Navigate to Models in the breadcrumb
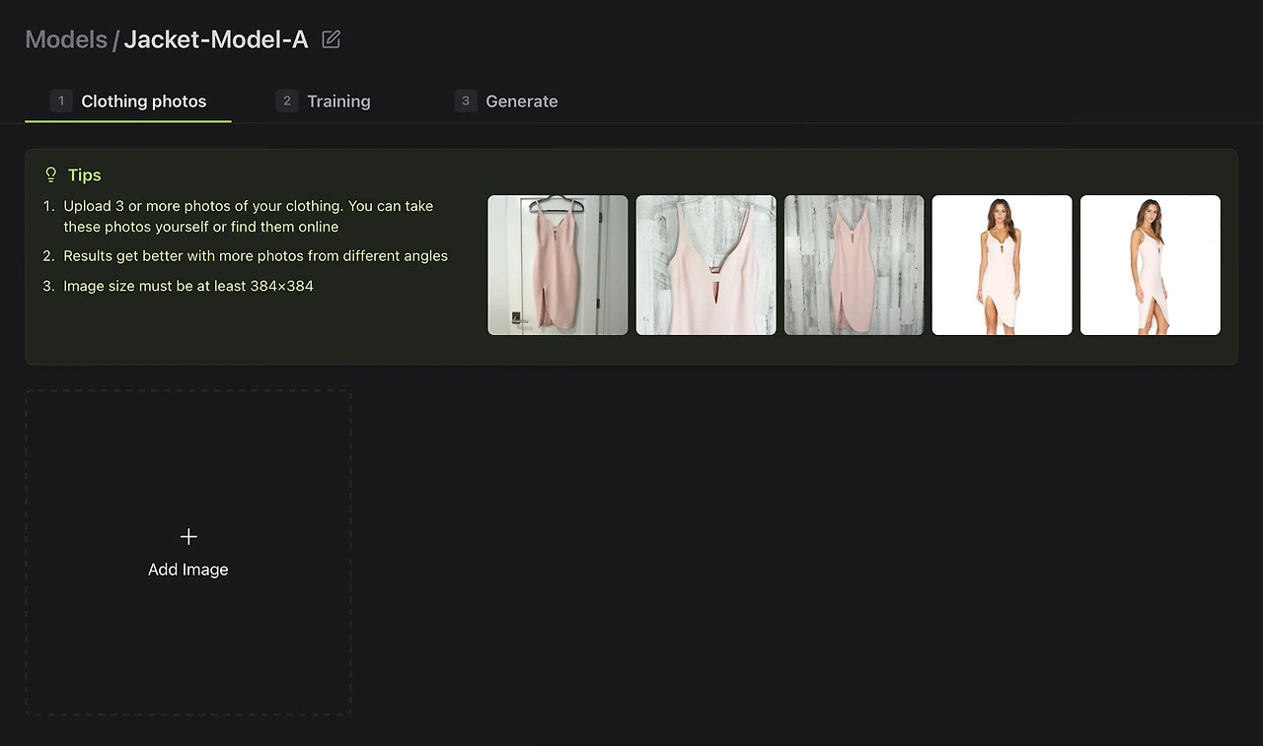Viewport: 1263px width, 746px height. [x=66, y=39]
